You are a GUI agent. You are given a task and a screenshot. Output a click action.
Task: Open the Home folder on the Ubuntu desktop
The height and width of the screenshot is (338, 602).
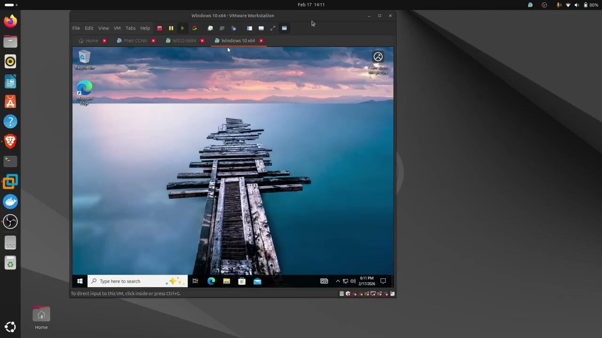(x=41, y=318)
